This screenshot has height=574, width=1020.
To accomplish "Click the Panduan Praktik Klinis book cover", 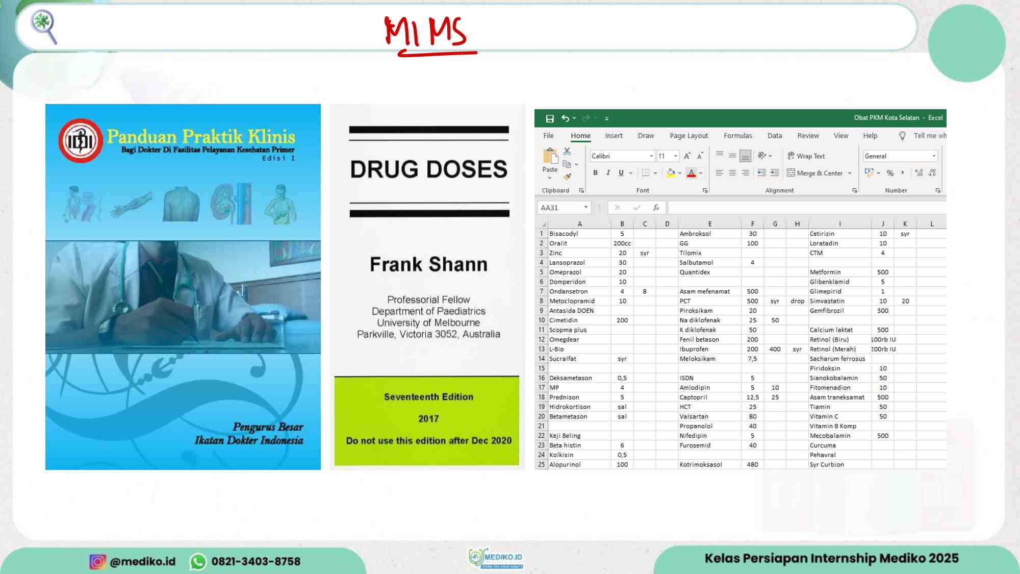I will point(183,287).
